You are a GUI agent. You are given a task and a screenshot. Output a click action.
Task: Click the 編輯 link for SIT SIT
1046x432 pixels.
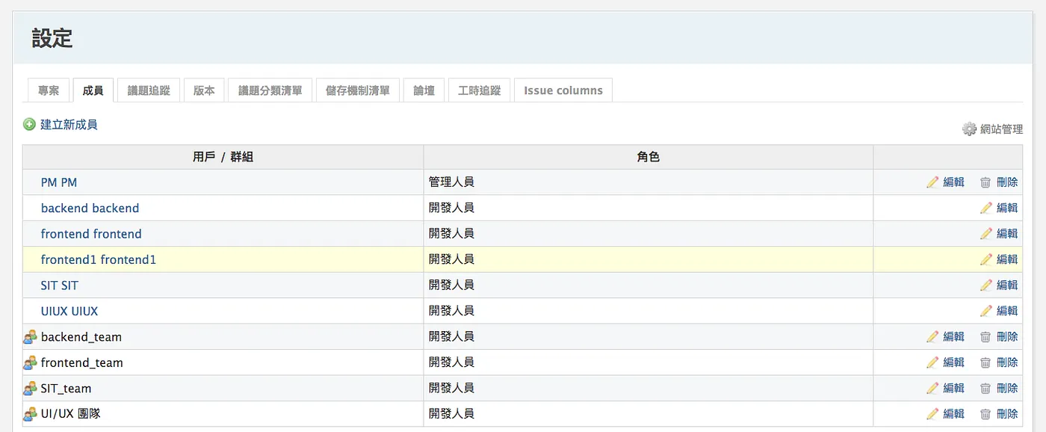coord(1007,285)
